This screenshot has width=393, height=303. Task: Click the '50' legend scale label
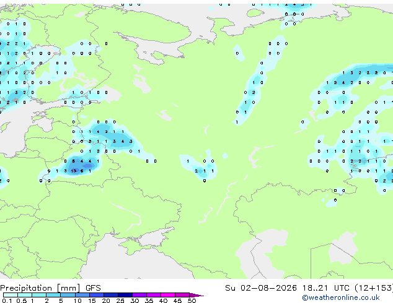click(x=192, y=301)
